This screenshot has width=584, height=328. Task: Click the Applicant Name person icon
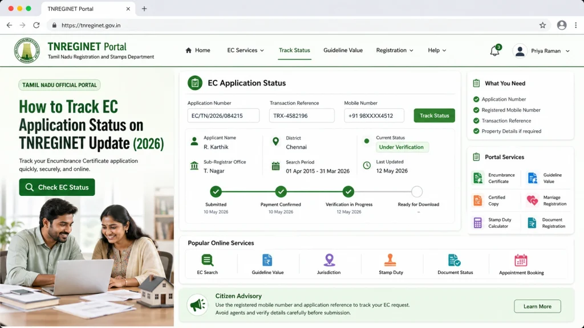click(x=194, y=141)
